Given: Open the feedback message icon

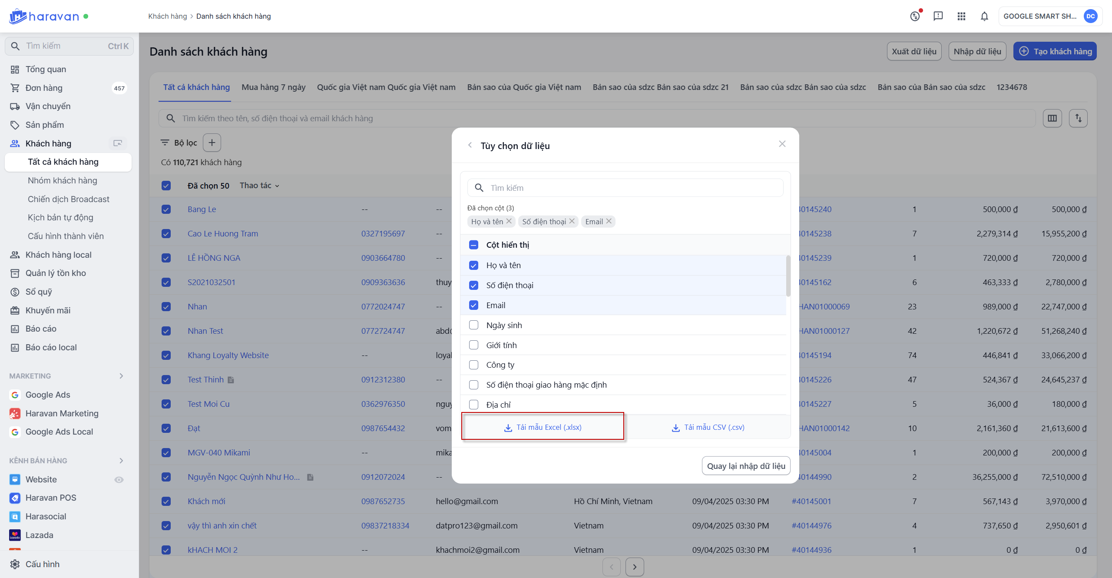Looking at the screenshot, I should click(x=938, y=16).
